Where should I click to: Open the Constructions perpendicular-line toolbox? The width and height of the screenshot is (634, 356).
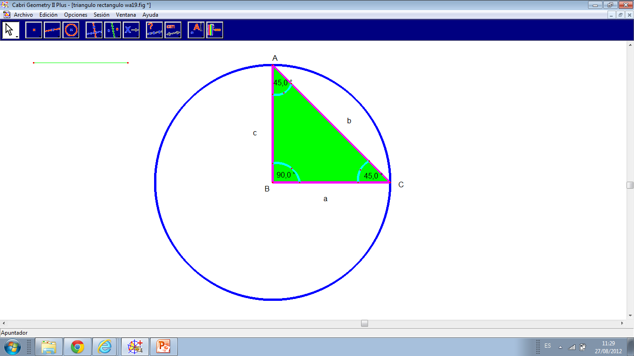point(94,30)
